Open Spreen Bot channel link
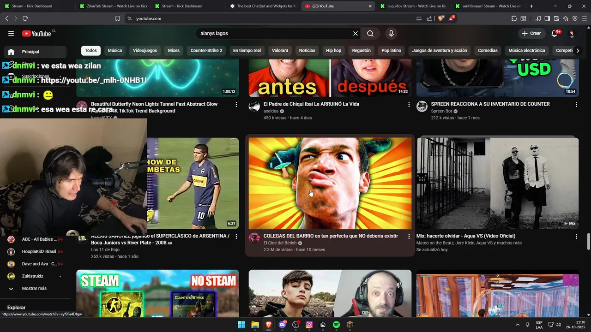The width and height of the screenshot is (591, 332). 442,111
